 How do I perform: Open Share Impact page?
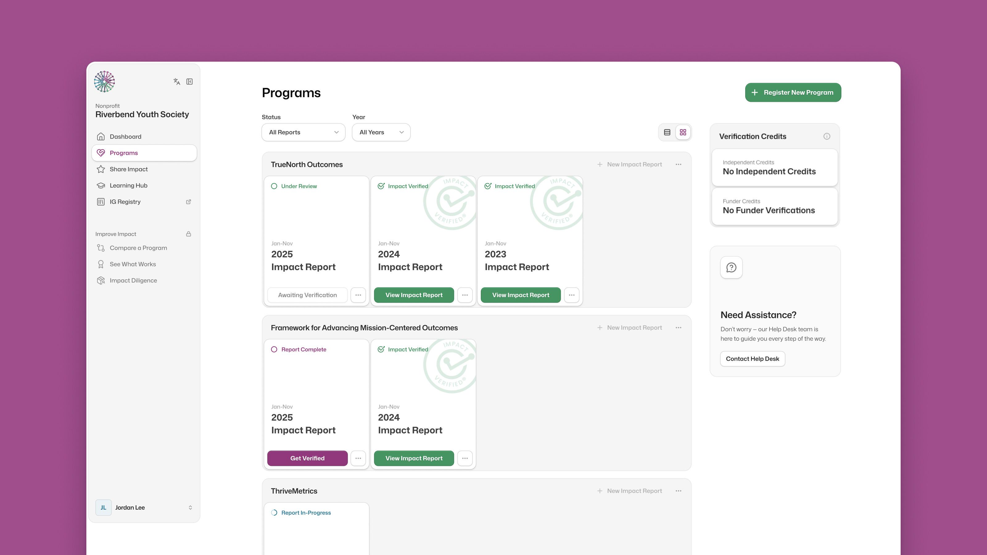click(x=144, y=169)
